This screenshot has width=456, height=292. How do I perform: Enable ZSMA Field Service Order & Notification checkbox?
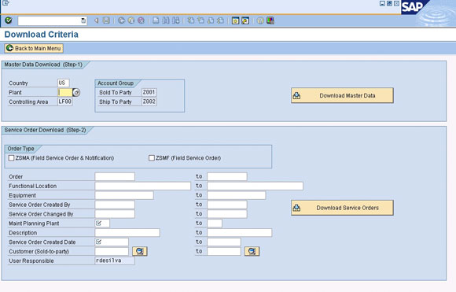(x=11, y=157)
